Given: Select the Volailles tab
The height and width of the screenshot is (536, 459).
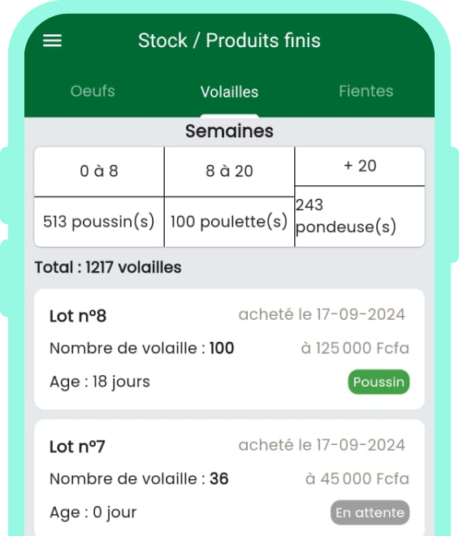Looking at the screenshot, I should (229, 91).
